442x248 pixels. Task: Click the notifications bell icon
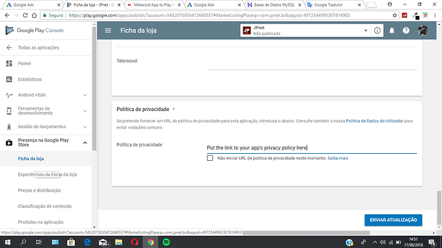pos(392,31)
